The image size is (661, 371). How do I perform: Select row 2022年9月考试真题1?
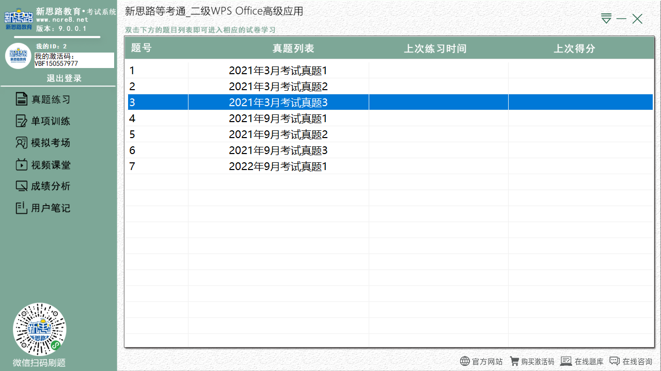[390, 166]
